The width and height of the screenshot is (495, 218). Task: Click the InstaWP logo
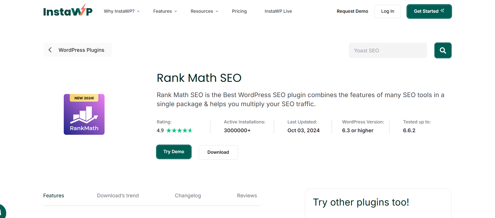pos(68,10)
